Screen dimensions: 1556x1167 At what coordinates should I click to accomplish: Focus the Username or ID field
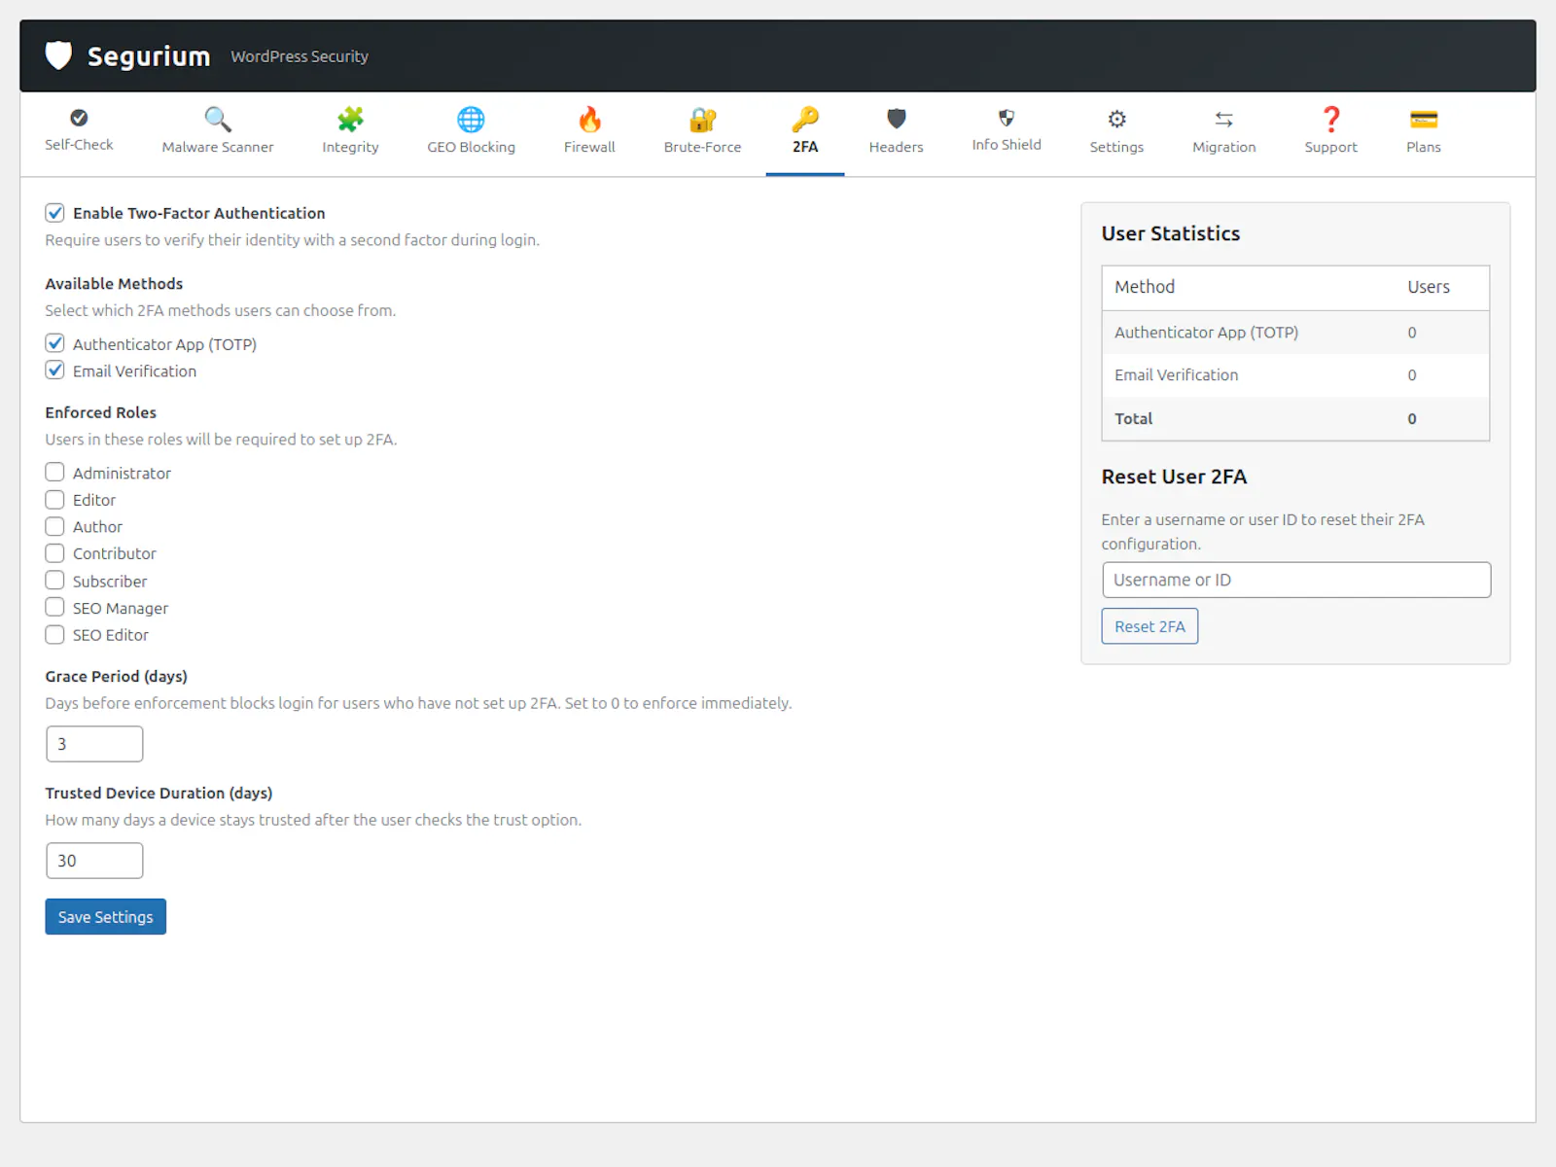point(1296,580)
